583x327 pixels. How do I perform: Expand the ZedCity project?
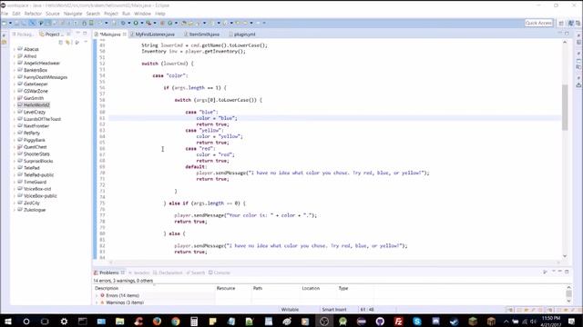point(15,203)
